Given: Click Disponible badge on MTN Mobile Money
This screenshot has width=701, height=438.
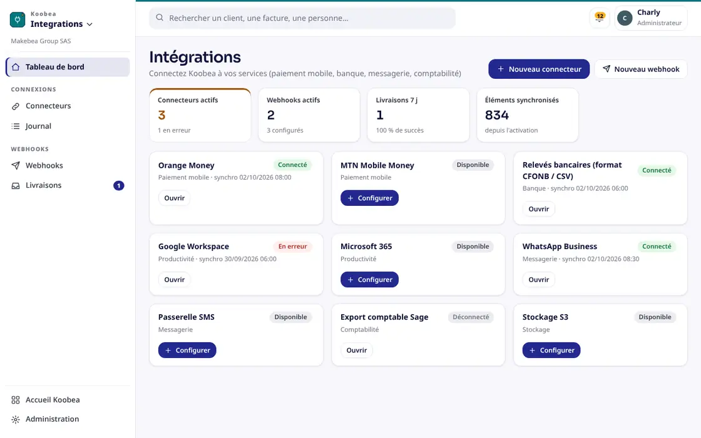Looking at the screenshot, I should point(473,165).
